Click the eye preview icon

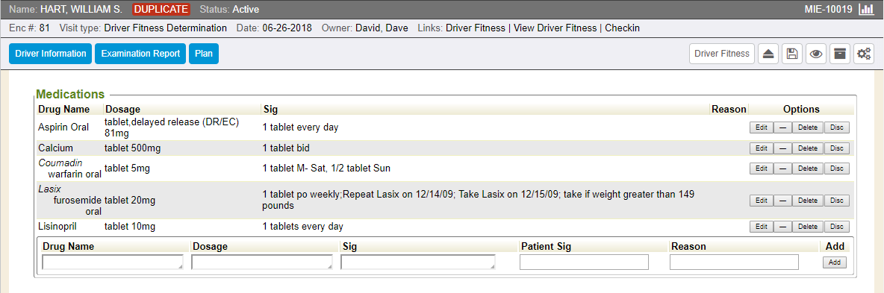click(816, 54)
